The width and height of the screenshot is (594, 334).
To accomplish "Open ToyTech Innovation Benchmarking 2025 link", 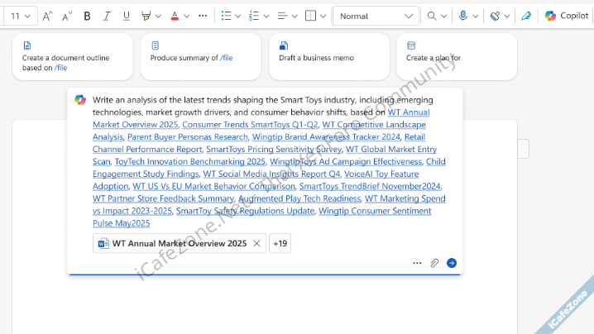I will coord(189,162).
